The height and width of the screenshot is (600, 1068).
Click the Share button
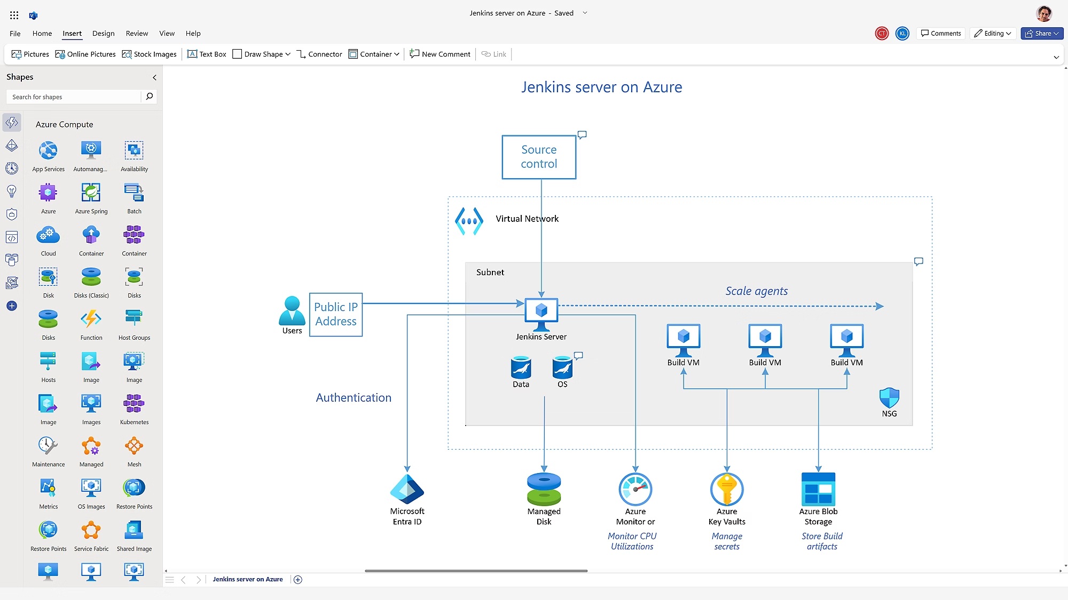tap(1041, 33)
